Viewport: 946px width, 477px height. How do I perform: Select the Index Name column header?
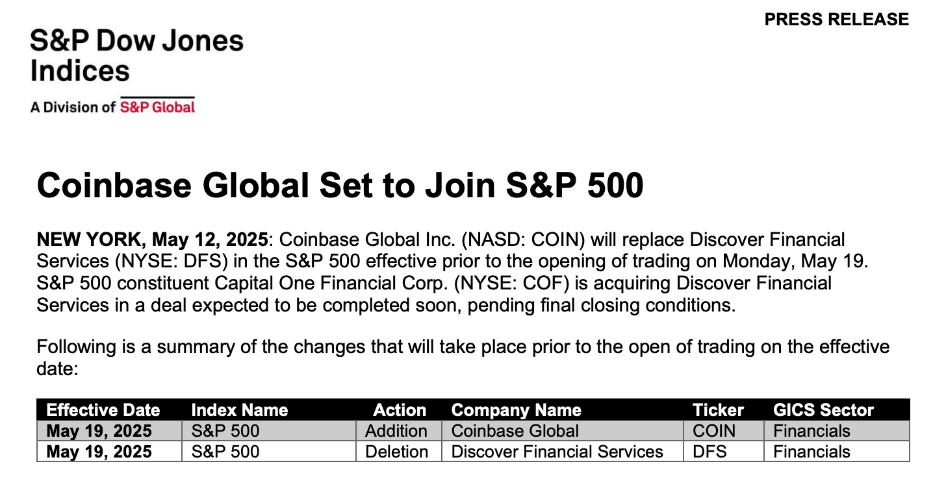click(x=240, y=410)
